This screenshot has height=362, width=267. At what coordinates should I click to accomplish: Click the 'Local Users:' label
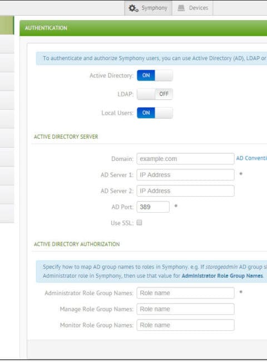117,113
